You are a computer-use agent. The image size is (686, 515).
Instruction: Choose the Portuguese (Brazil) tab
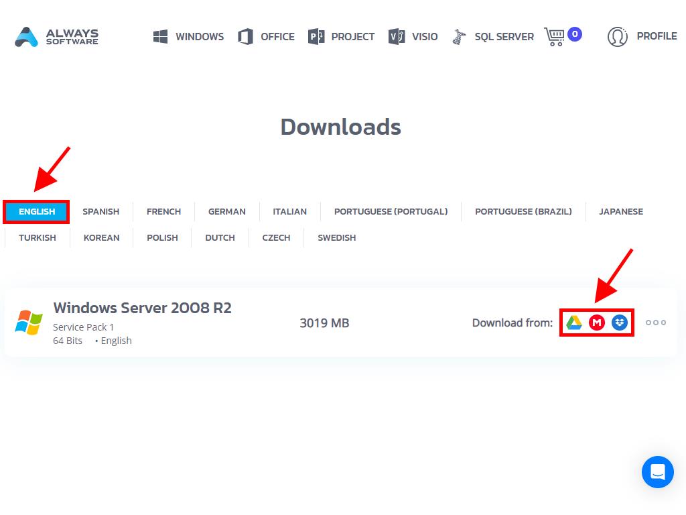(x=523, y=211)
